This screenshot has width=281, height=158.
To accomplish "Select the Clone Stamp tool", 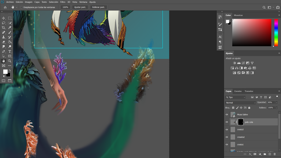I will 3,37.
